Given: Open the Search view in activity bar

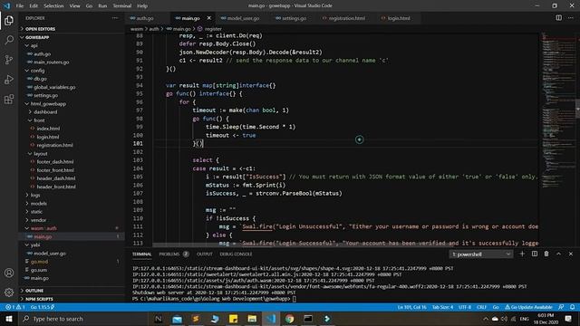Looking at the screenshot, I should (x=9, y=40).
